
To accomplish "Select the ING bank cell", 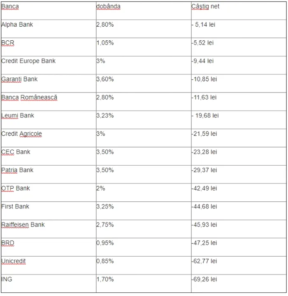I will 7,279.
